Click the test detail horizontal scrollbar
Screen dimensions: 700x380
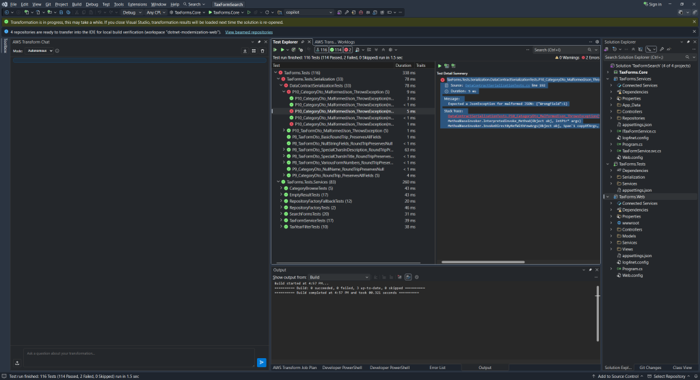tap(483, 262)
